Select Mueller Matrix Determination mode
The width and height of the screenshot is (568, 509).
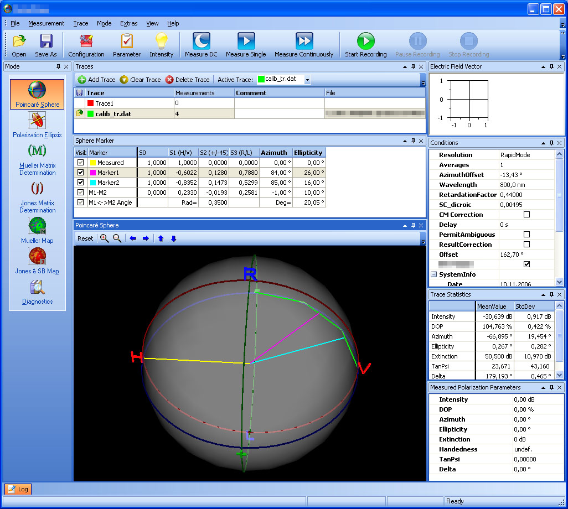click(37, 160)
